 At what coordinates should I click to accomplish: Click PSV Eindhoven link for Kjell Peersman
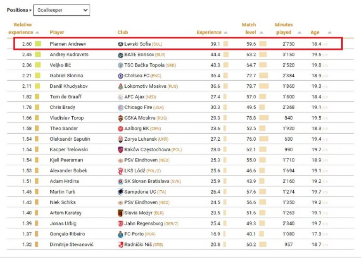pyautogui.click(x=140, y=160)
